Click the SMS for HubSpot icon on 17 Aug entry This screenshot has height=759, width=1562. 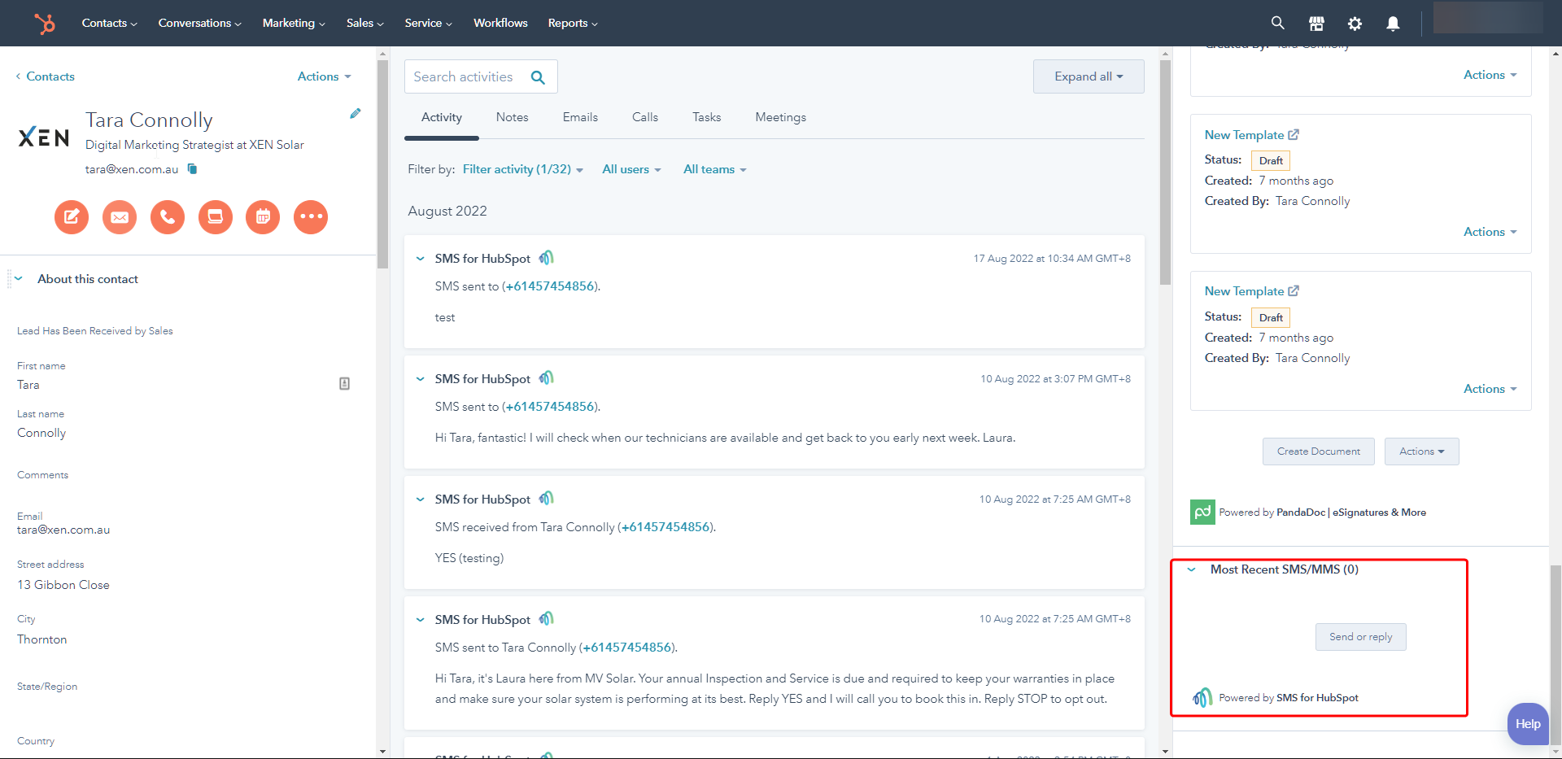pos(547,258)
